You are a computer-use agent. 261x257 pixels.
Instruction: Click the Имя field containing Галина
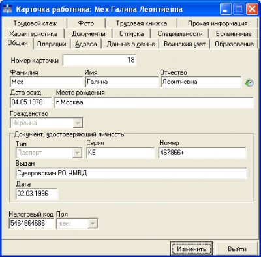coord(122,82)
